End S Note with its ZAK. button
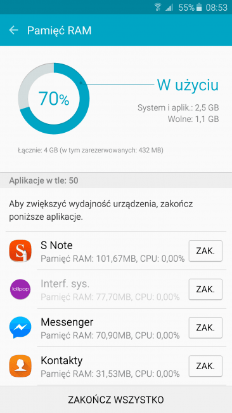Image resolution: width=232 pixels, height=413 pixels. 205,251
